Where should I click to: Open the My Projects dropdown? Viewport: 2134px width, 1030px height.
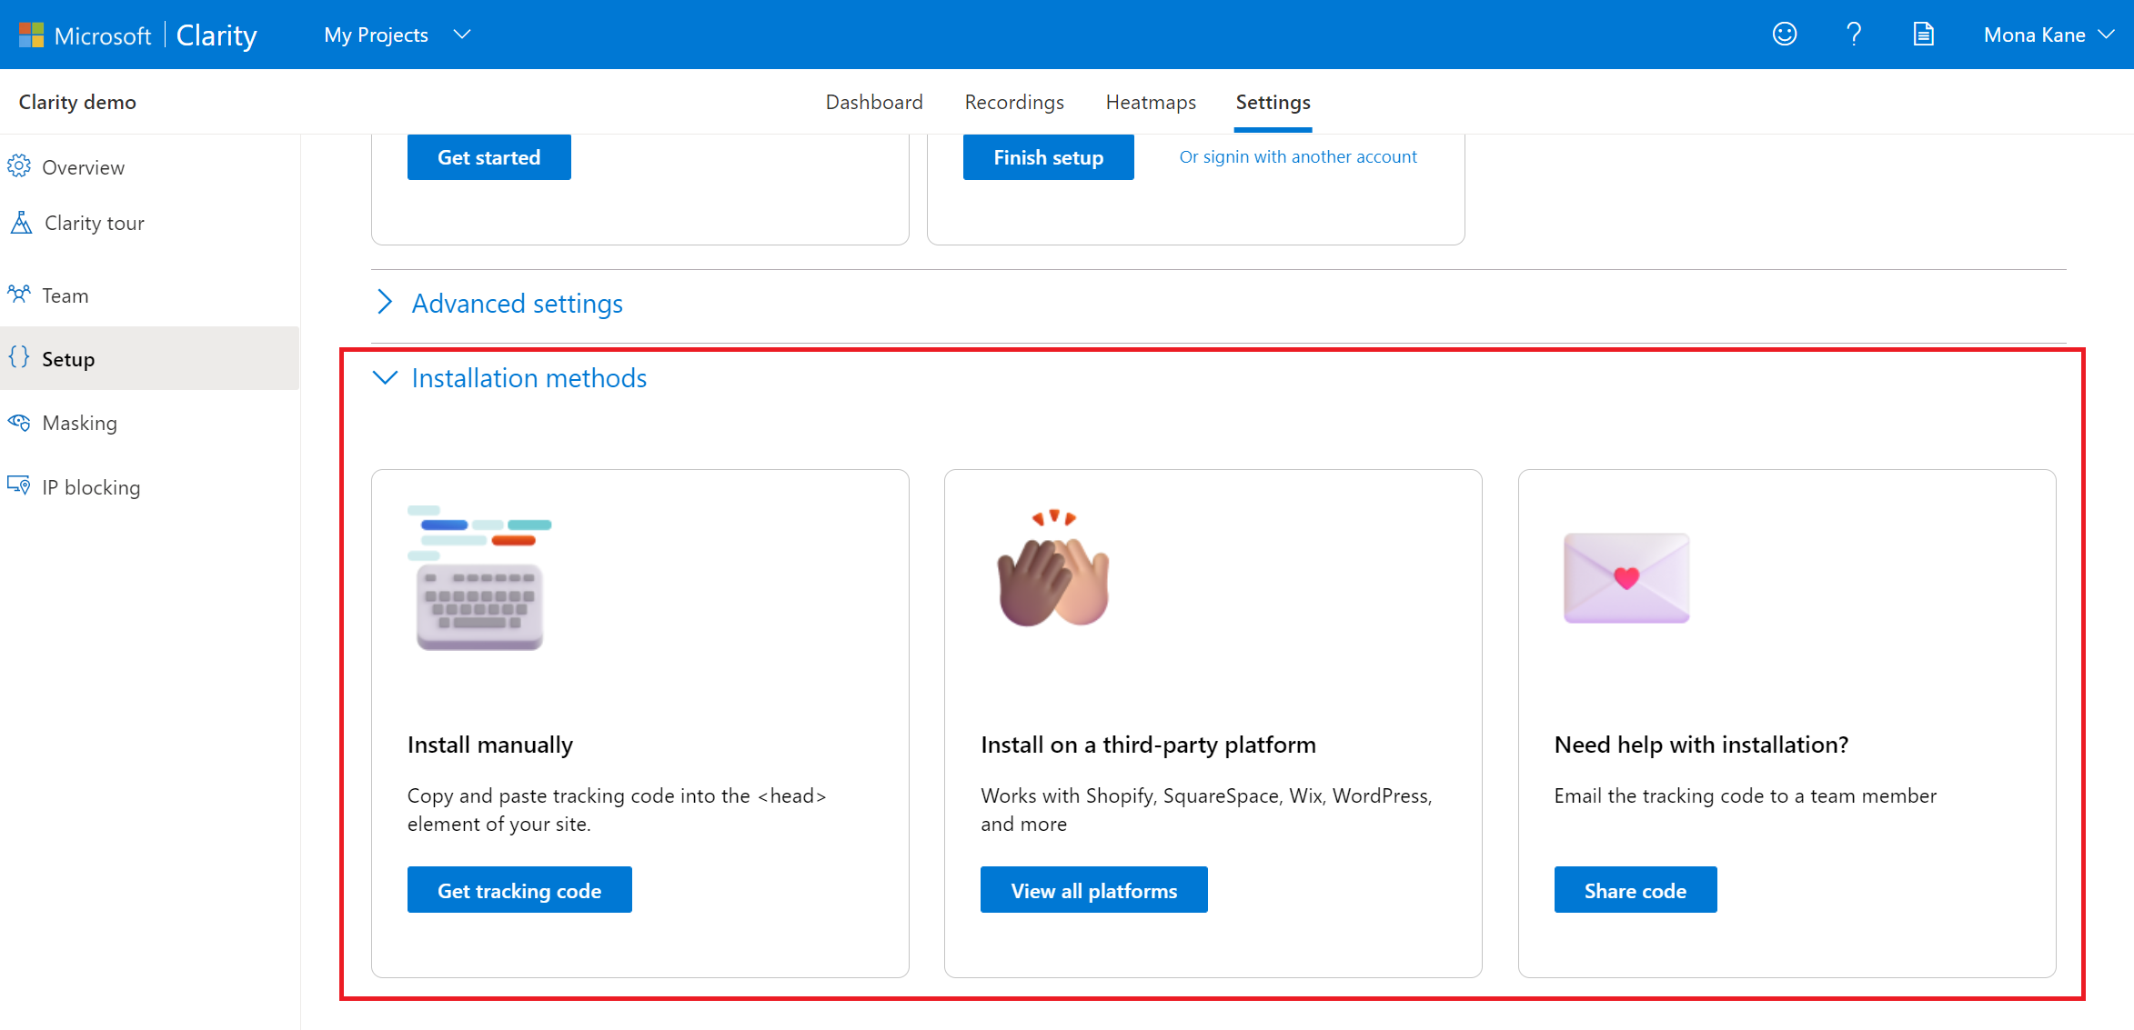point(397,35)
